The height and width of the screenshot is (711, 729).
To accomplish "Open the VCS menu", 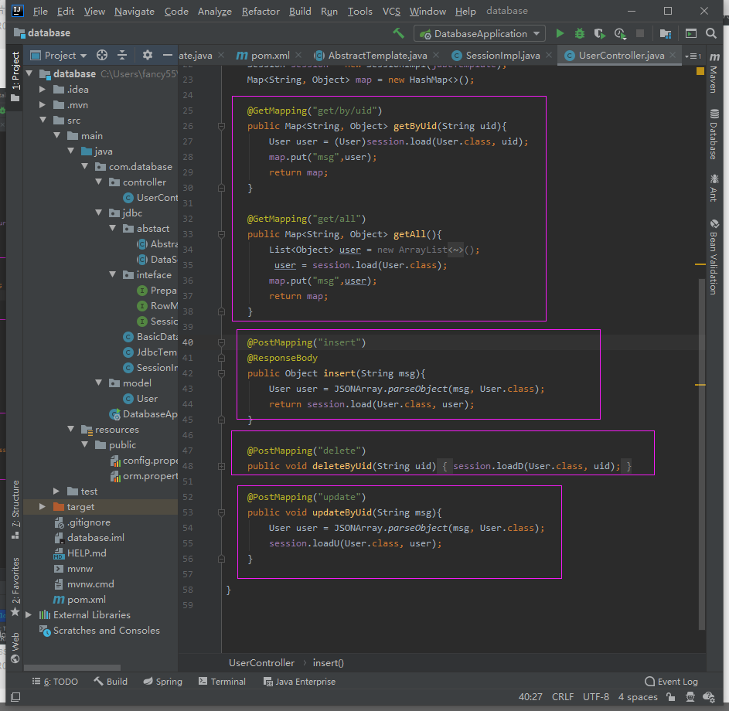I will pyautogui.click(x=391, y=11).
